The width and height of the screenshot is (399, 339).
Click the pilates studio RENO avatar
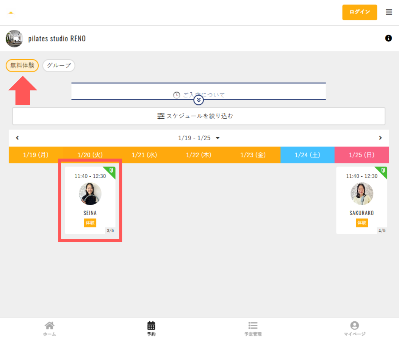click(14, 38)
